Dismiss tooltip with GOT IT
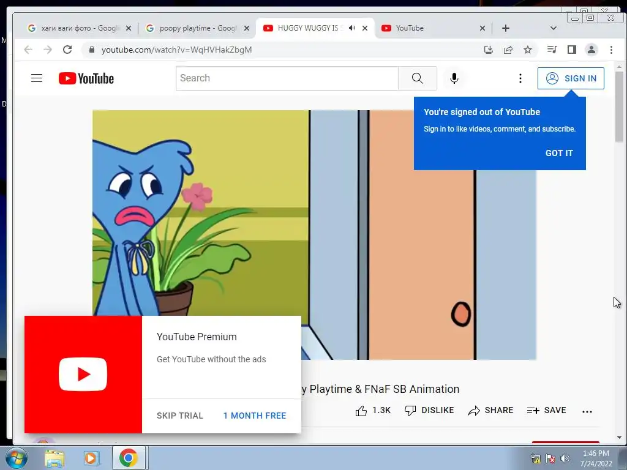The height and width of the screenshot is (470, 627). click(x=559, y=153)
